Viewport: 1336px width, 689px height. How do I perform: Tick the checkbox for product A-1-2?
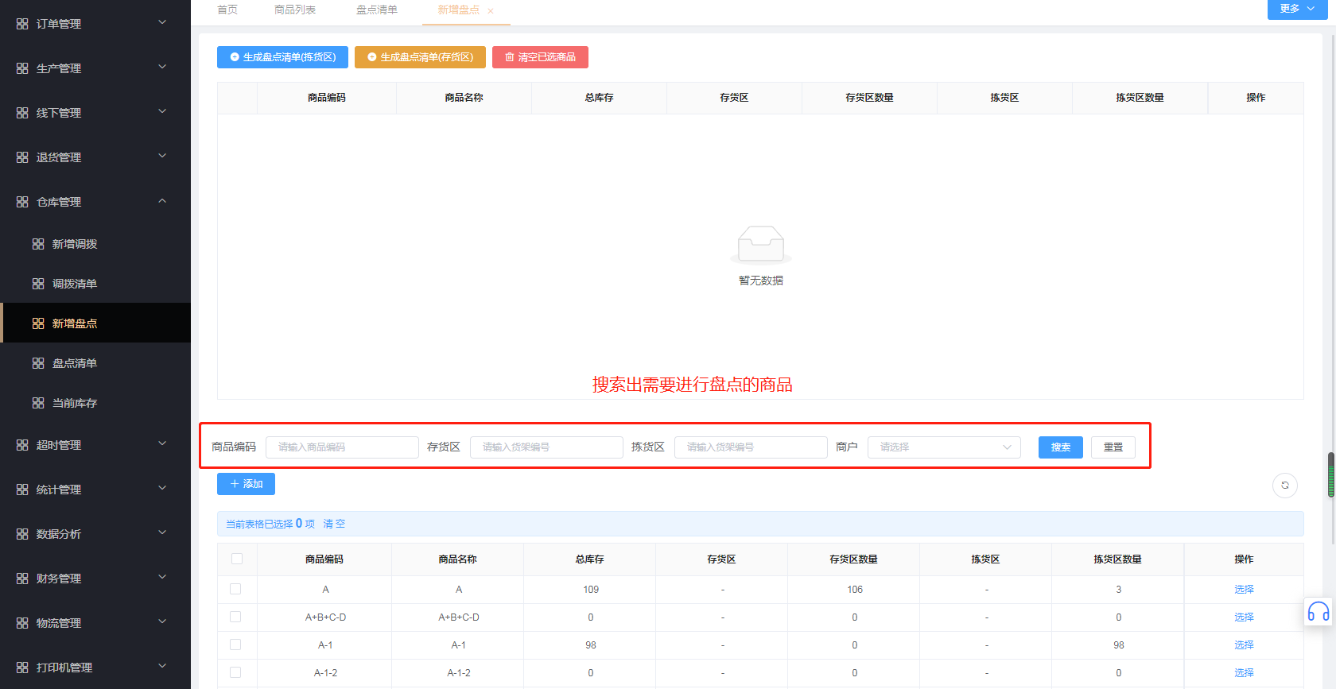click(x=235, y=672)
